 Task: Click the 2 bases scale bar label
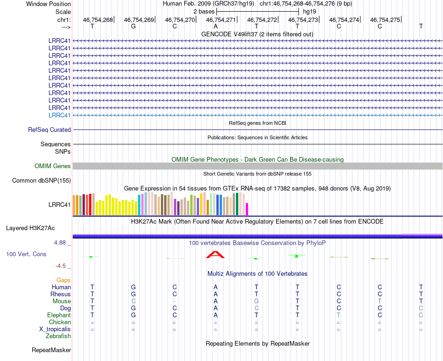pos(204,12)
